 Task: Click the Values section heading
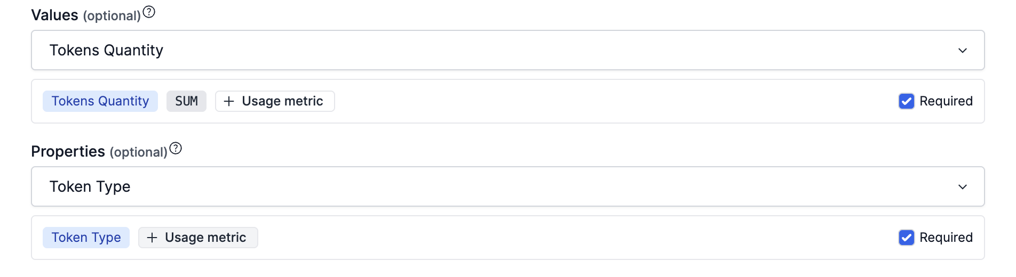coord(54,15)
